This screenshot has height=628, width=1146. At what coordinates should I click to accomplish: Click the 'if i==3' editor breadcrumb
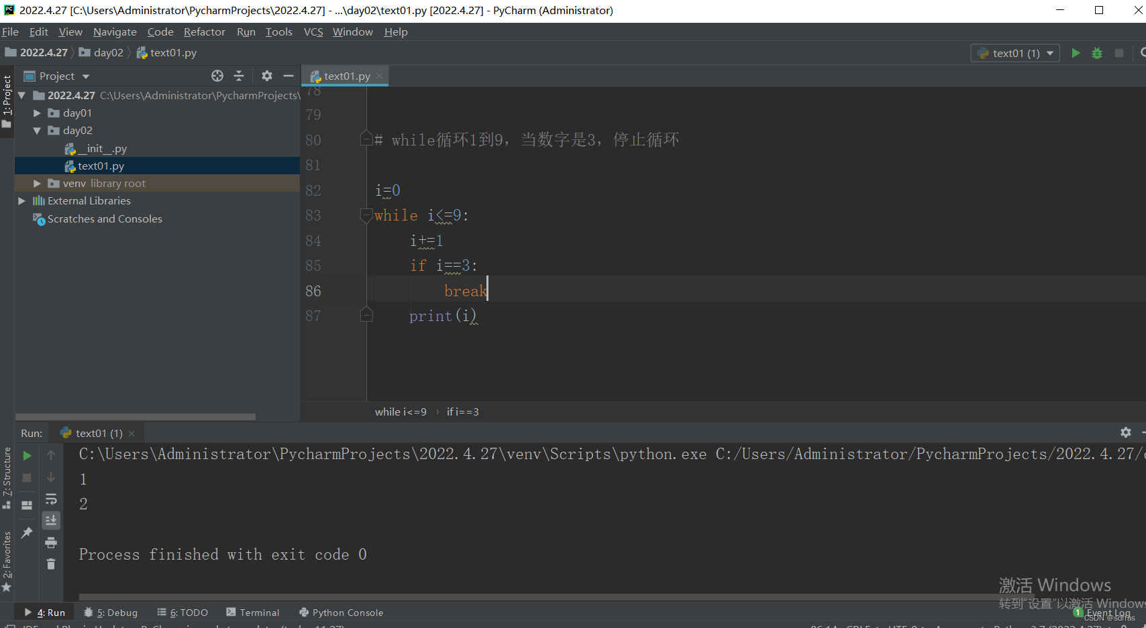coord(463,412)
